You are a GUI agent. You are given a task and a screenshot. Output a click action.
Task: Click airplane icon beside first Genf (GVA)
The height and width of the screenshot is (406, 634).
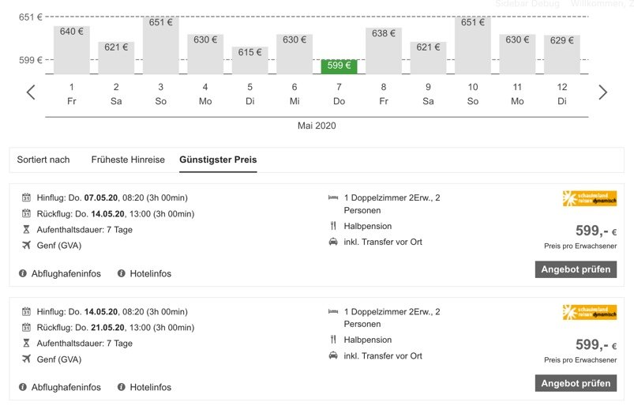[x=26, y=245]
